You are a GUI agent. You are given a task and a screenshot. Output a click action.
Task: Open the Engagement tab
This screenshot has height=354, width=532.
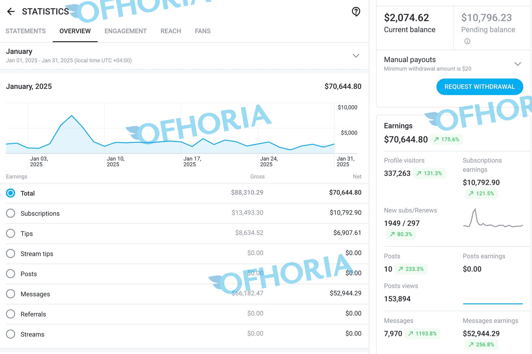126,31
